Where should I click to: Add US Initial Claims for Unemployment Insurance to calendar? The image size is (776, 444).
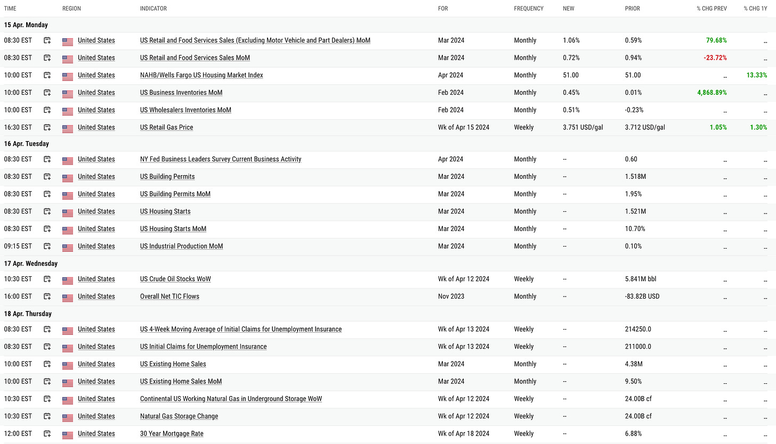click(x=47, y=347)
